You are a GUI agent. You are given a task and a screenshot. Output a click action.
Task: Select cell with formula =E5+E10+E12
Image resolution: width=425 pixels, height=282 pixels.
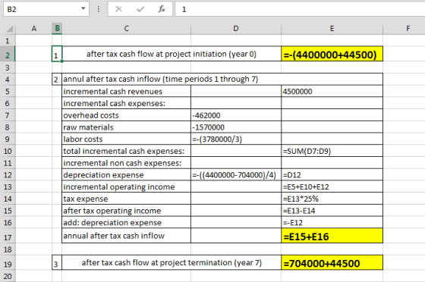click(332, 186)
